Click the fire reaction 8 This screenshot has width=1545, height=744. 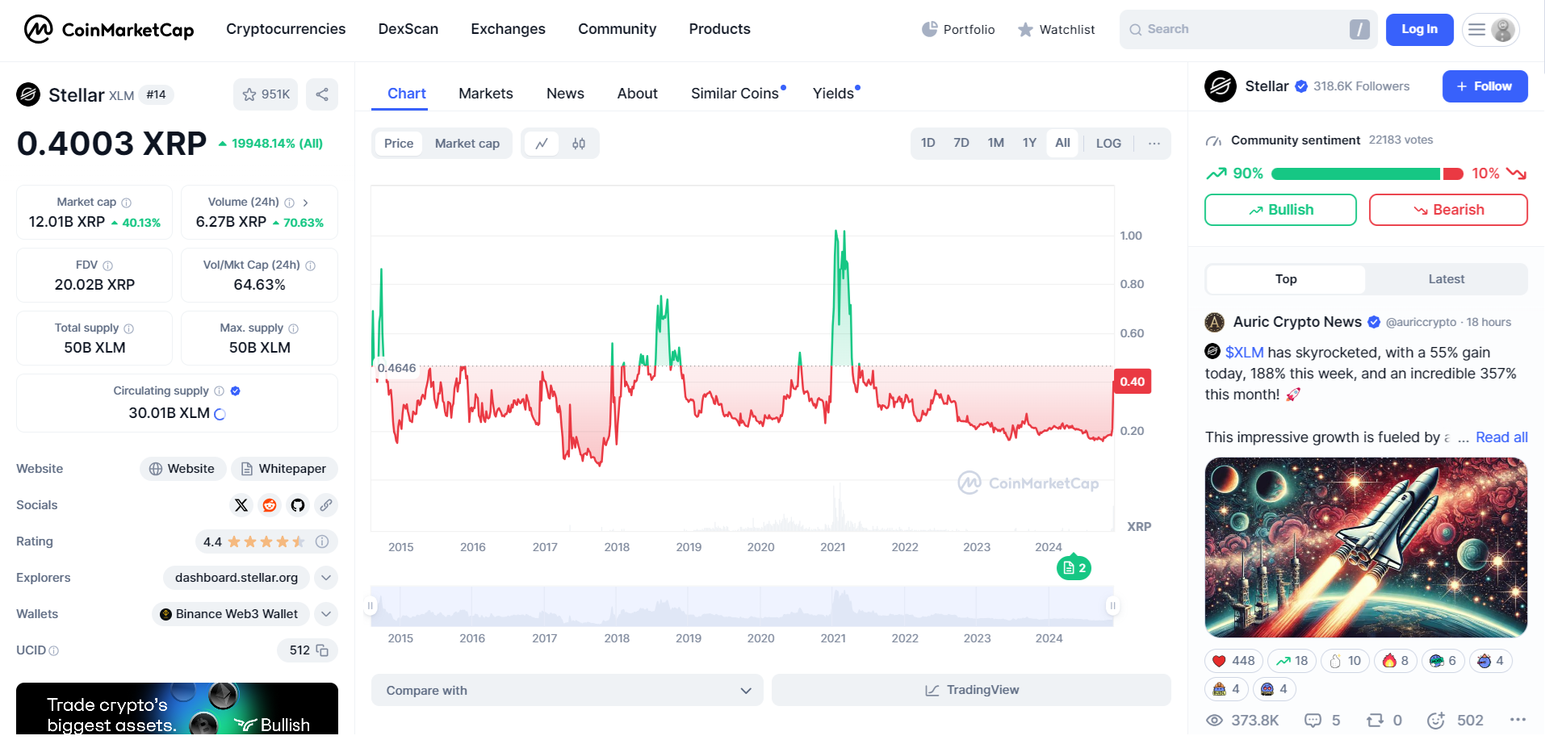[1395, 661]
